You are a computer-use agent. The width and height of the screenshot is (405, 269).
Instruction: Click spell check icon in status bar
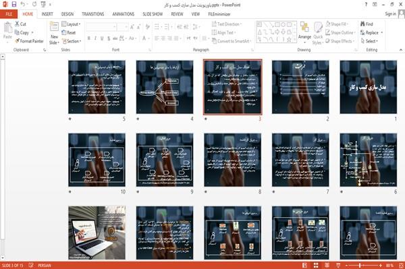coord(31,265)
